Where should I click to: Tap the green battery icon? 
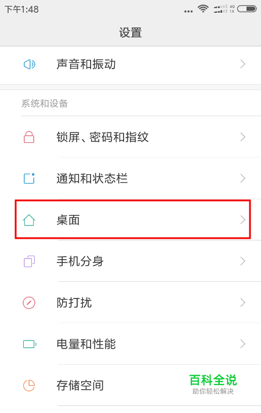coord(30,344)
